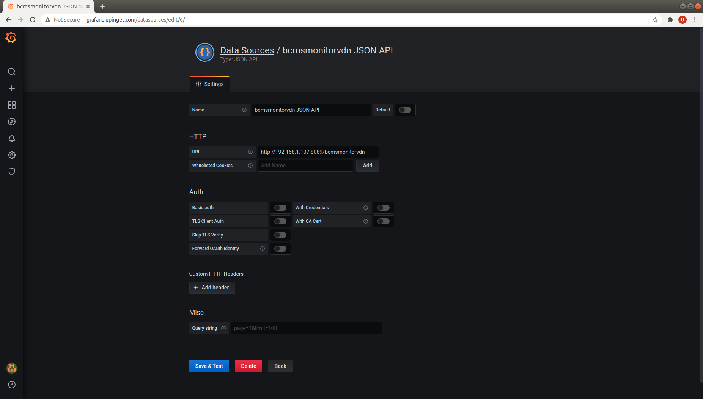Click the Query string input field

(306, 328)
